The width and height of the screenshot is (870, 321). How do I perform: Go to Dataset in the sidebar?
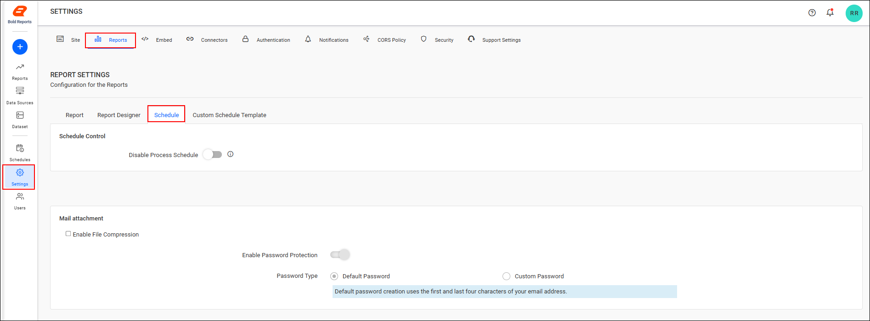click(20, 119)
